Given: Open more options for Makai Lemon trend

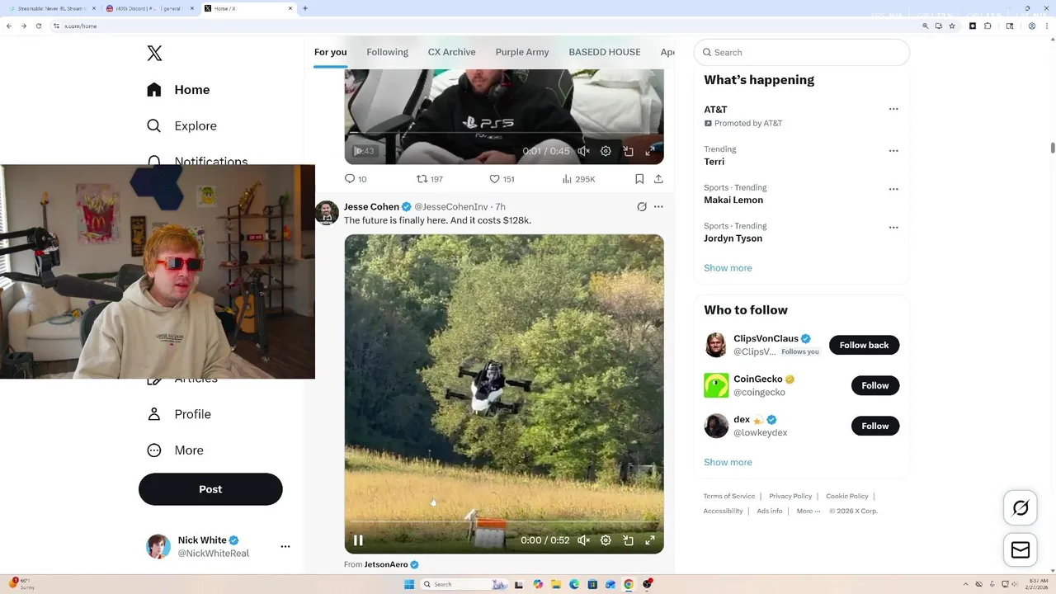Looking at the screenshot, I should click(x=893, y=189).
